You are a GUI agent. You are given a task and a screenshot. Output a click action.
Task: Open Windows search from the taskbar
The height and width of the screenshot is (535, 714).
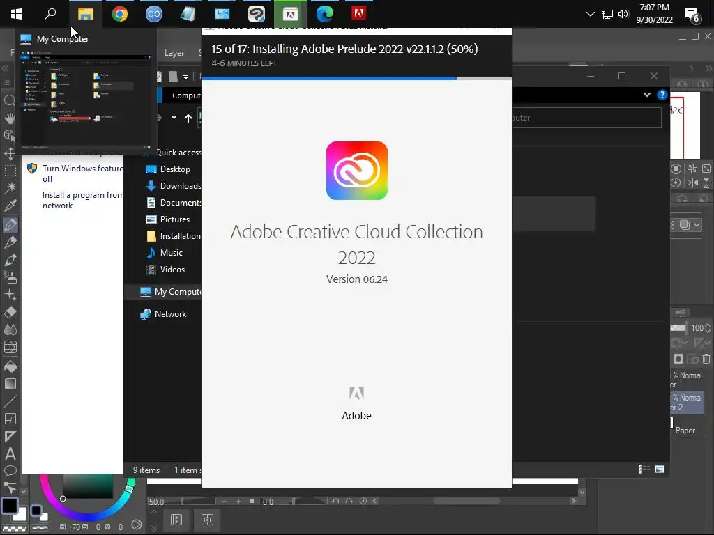(x=50, y=14)
